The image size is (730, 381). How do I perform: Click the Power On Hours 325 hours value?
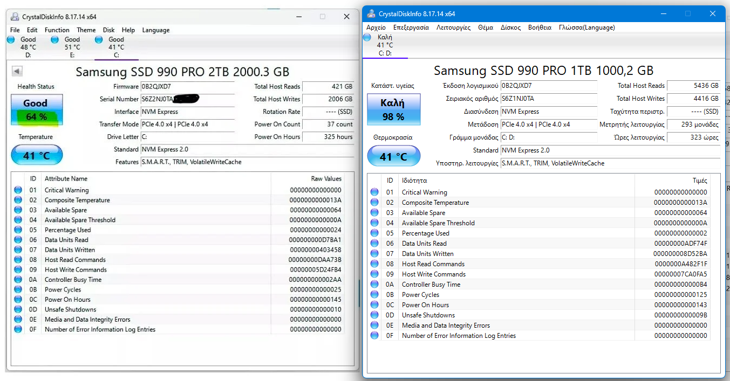click(x=328, y=137)
